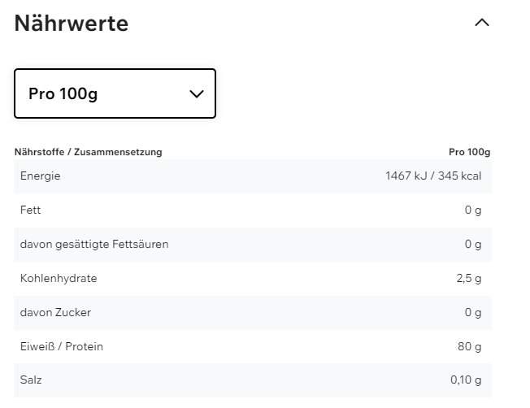The width and height of the screenshot is (530, 408).
Task: Select the davon gesättigte Fettsäuren row
Action: point(94,245)
